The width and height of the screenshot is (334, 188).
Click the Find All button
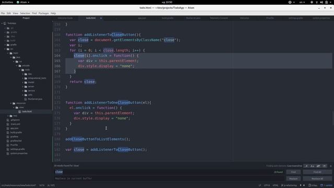pos(317,172)
